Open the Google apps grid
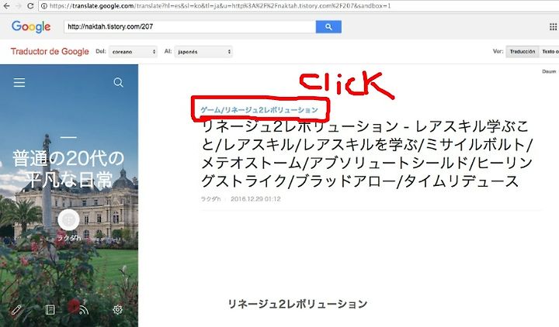Screen dimensions: 559x327 click(553, 26)
